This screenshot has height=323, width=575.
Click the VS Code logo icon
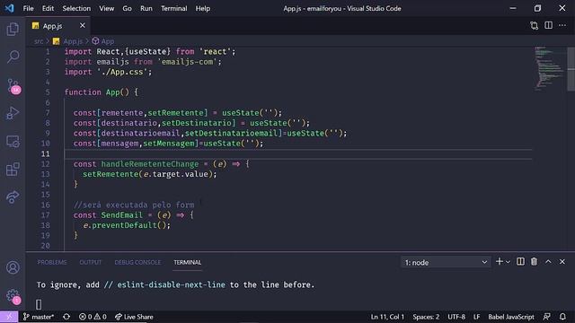[x=9, y=8]
